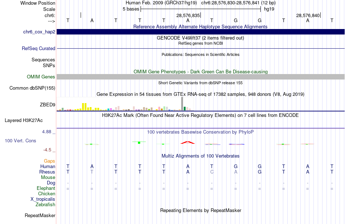Click the 100 Vert. Cons track label
This screenshot has height=224, width=345.
click(x=20, y=140)
